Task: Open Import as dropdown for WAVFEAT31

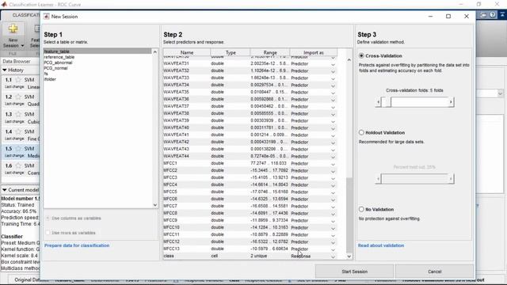Action: click(333, 63)
